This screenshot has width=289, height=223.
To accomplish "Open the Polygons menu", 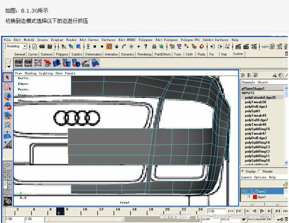I will [145, 40].
